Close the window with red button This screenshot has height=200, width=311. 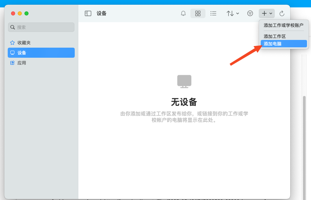[x=13, y=13]
